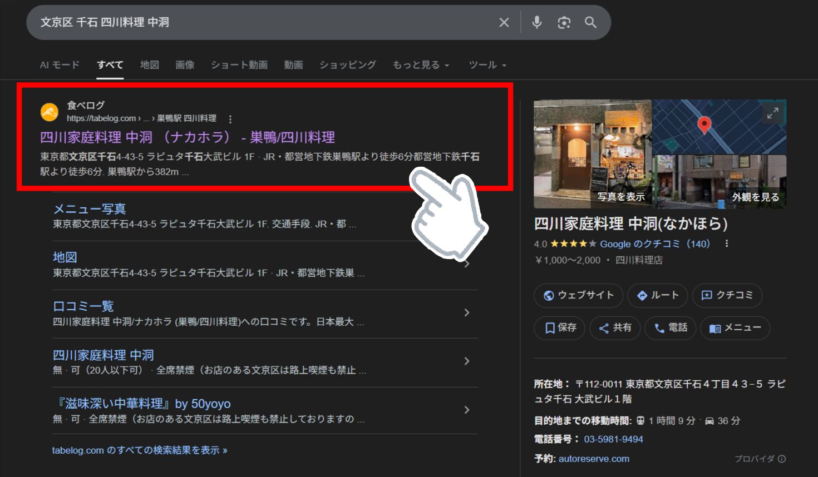Save the restaurant with the 保存 bookmark button

(559, 328)
